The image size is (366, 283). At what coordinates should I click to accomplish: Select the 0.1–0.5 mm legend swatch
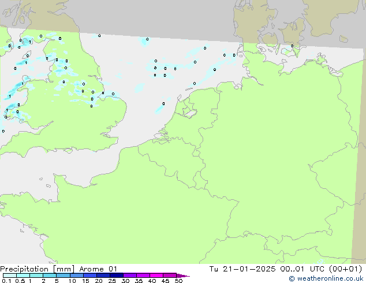click(x=10, y=275)
